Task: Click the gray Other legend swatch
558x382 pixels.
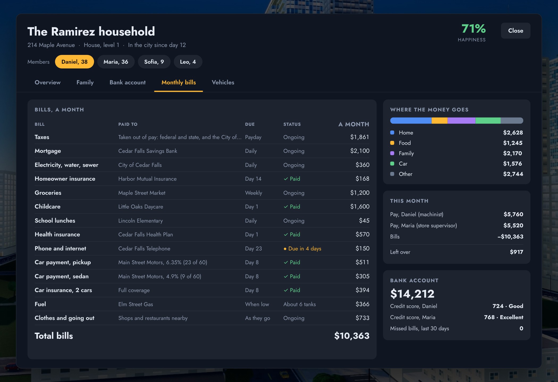Action: tap(392, 174)
